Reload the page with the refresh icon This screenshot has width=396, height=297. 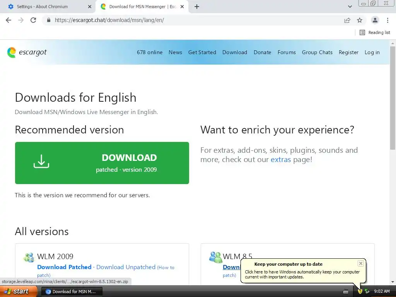(x=33, y=20)
